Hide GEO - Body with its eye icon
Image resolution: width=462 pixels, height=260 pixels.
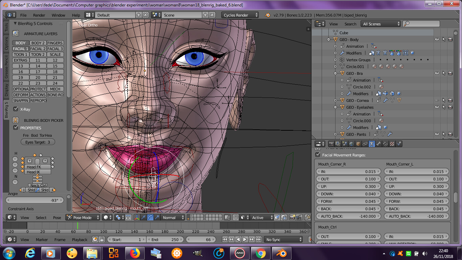point(437,40)
